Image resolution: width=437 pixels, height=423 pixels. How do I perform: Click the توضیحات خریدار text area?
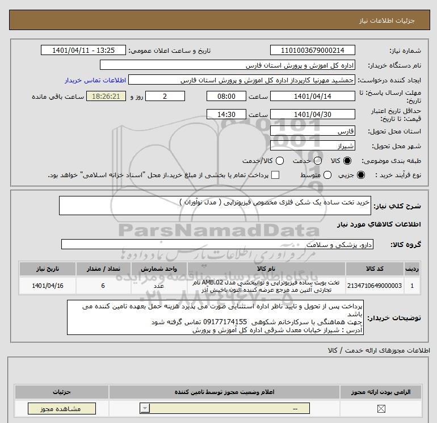point(215,317)
